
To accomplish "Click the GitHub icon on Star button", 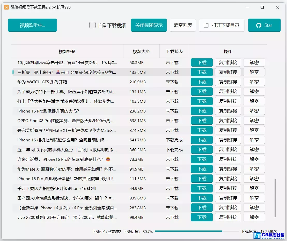I will click(258, 25).
